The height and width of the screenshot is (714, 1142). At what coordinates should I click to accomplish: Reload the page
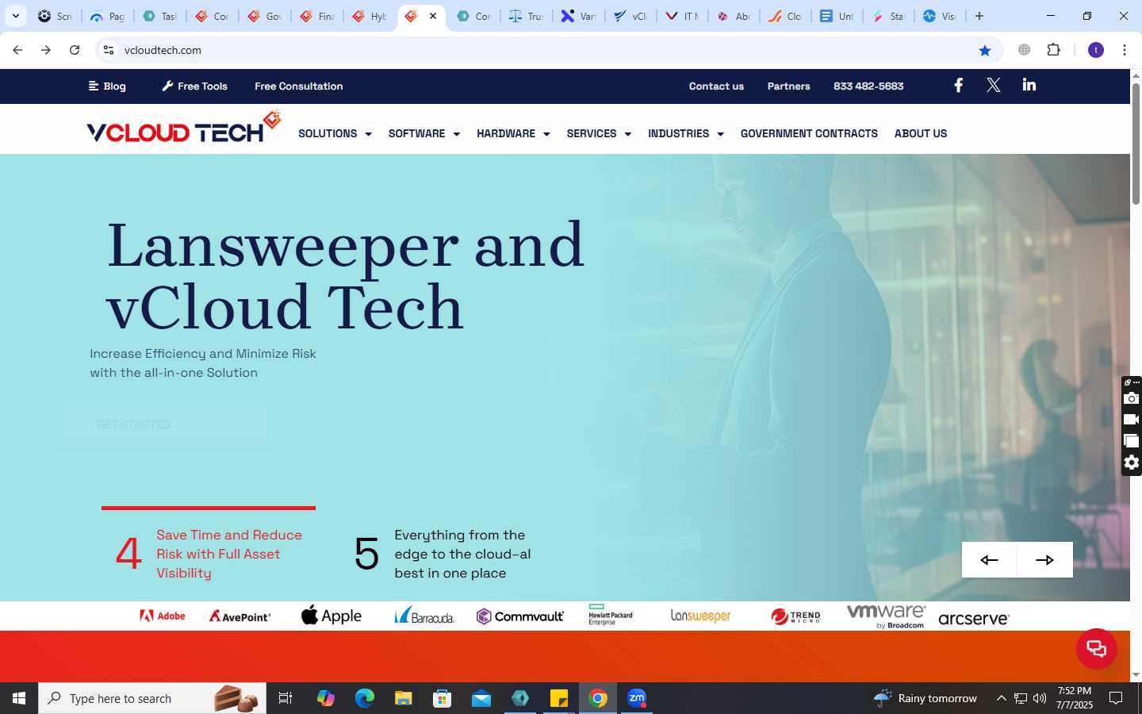pos(75,50)
